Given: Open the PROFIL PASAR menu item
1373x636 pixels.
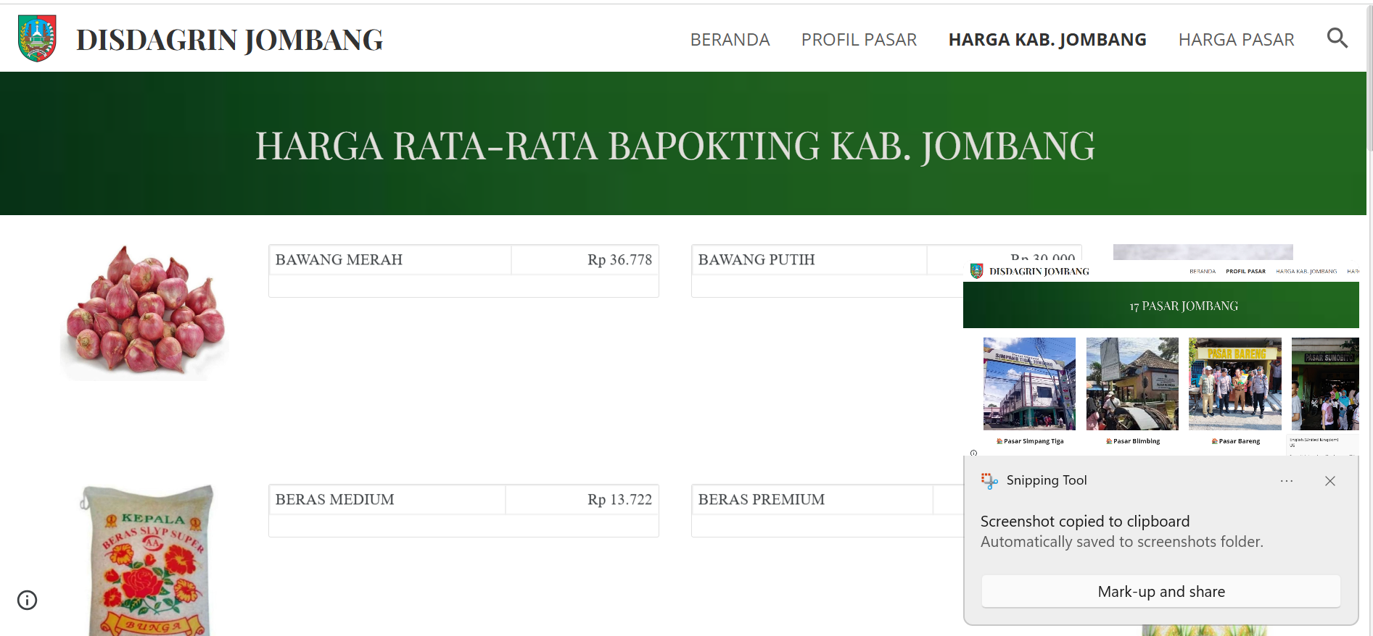Looking at the screenshot, I should click(x=859, y=40).
